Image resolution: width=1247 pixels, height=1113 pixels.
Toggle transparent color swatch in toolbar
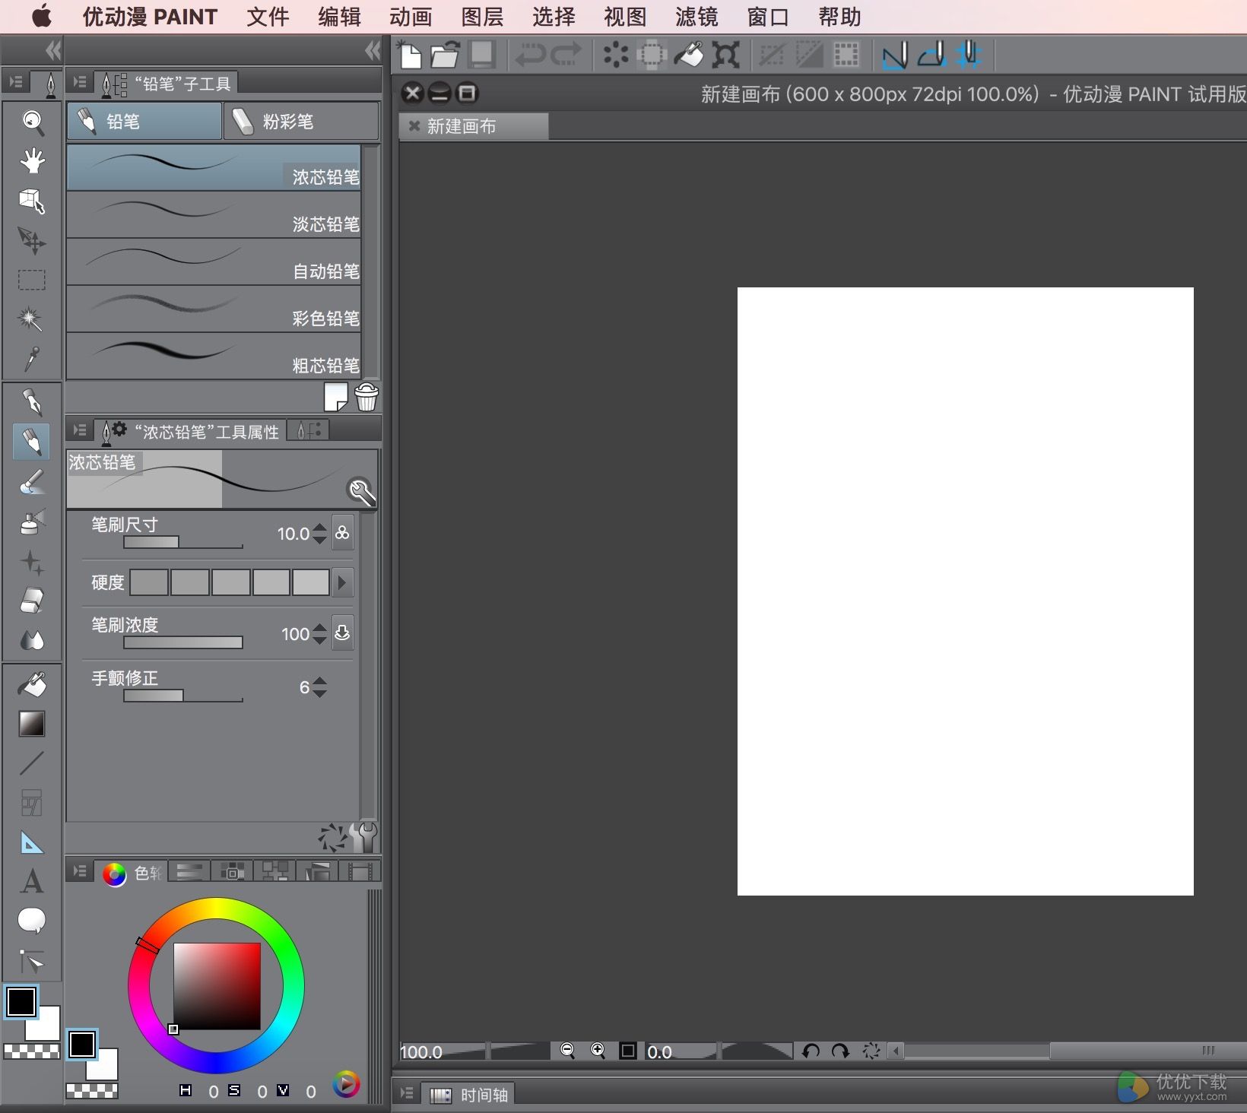point(32,1051)
